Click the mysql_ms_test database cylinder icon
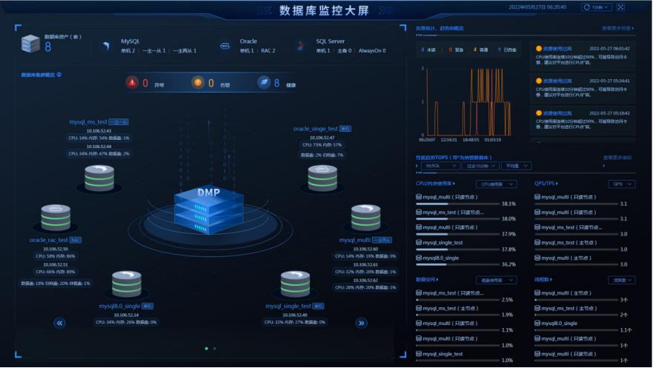653x368 pixels. (x=99, y=178)
